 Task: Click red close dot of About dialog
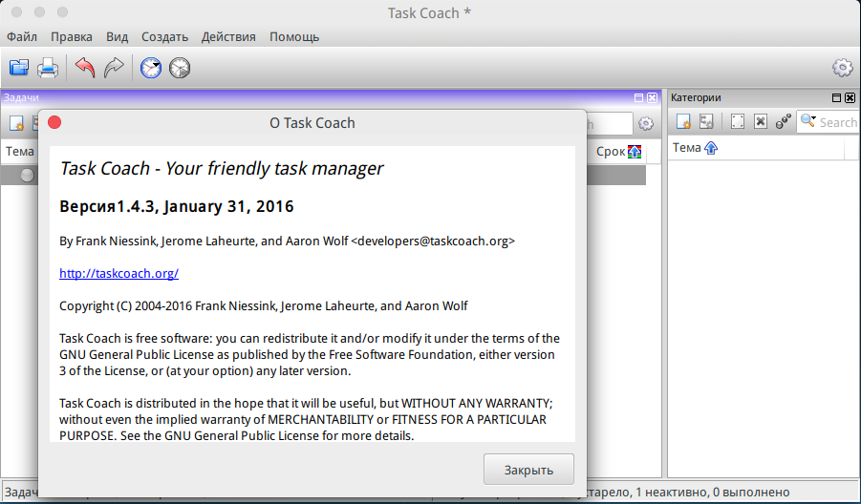point(54,122)
